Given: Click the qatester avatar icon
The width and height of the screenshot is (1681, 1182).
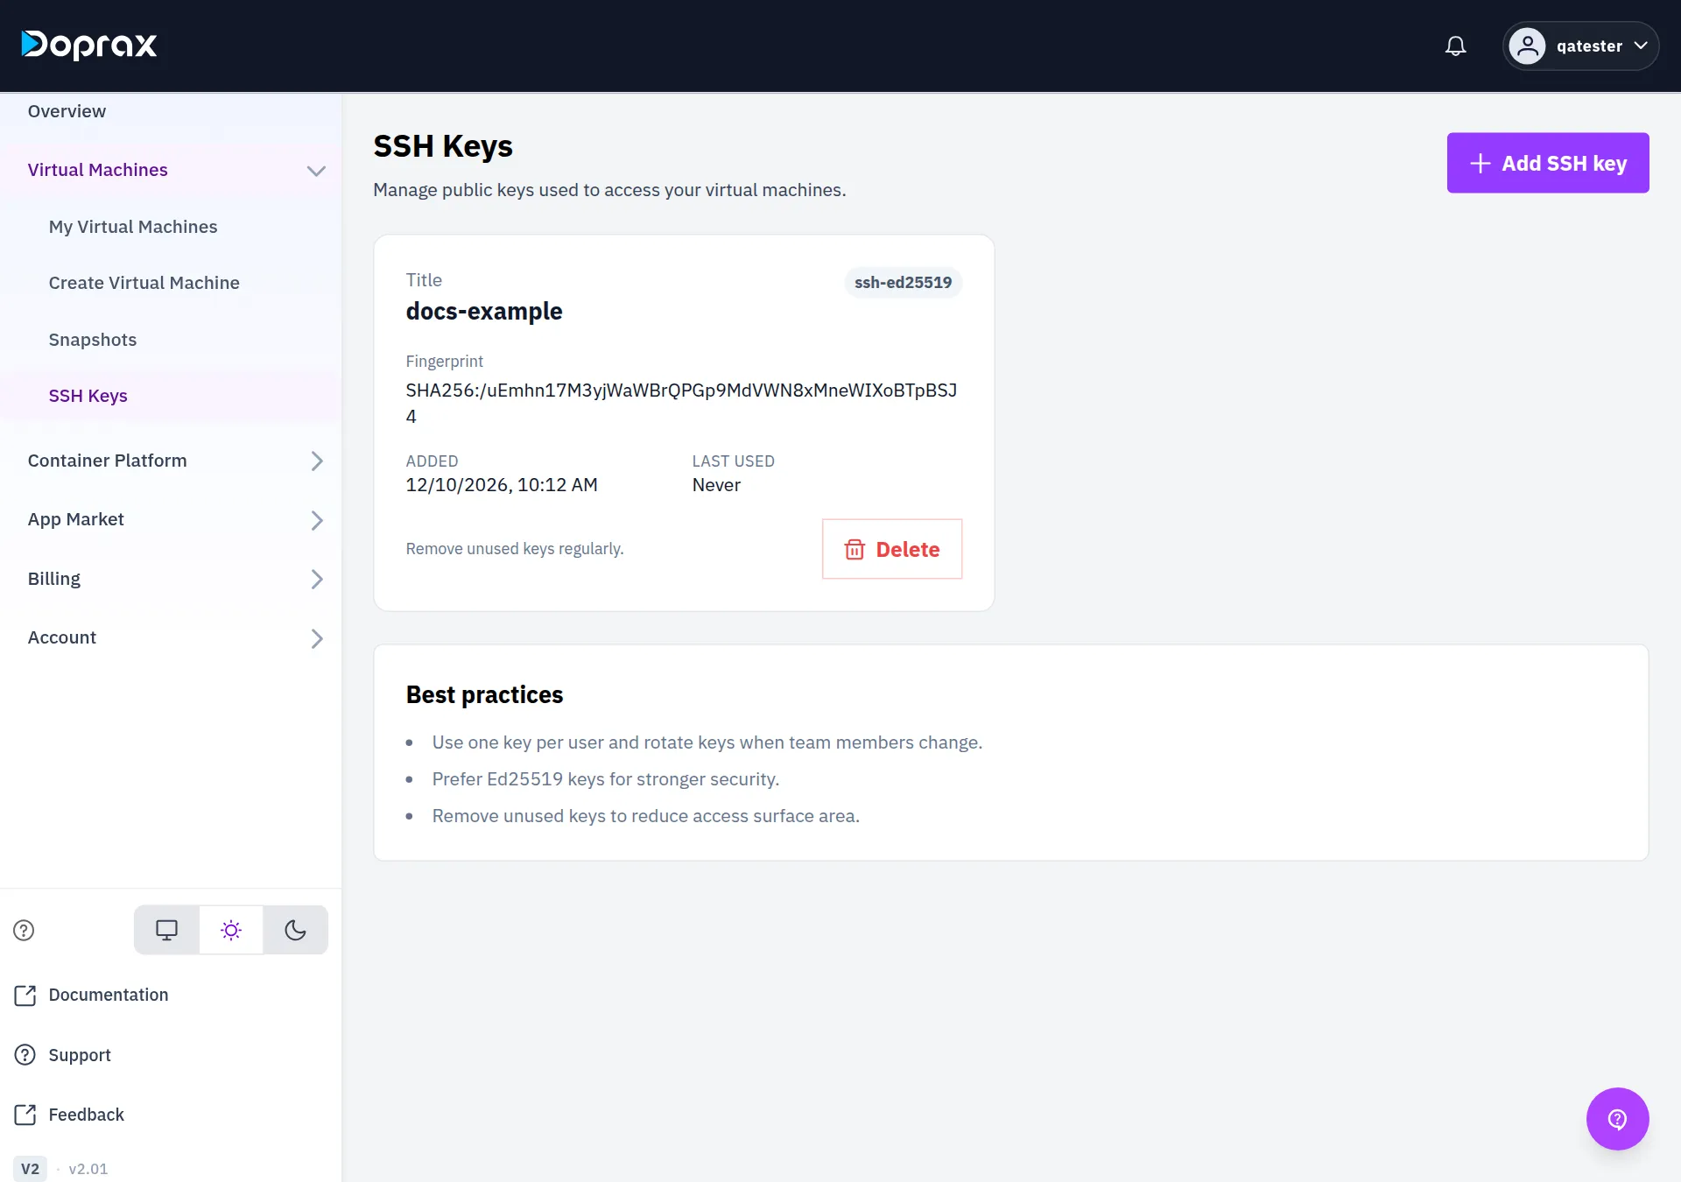Looking at the screenshot, I should pos(1528,46).
